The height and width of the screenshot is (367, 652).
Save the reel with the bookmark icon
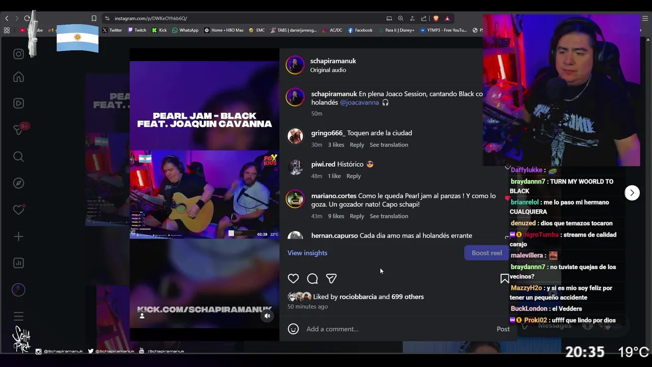505,278
